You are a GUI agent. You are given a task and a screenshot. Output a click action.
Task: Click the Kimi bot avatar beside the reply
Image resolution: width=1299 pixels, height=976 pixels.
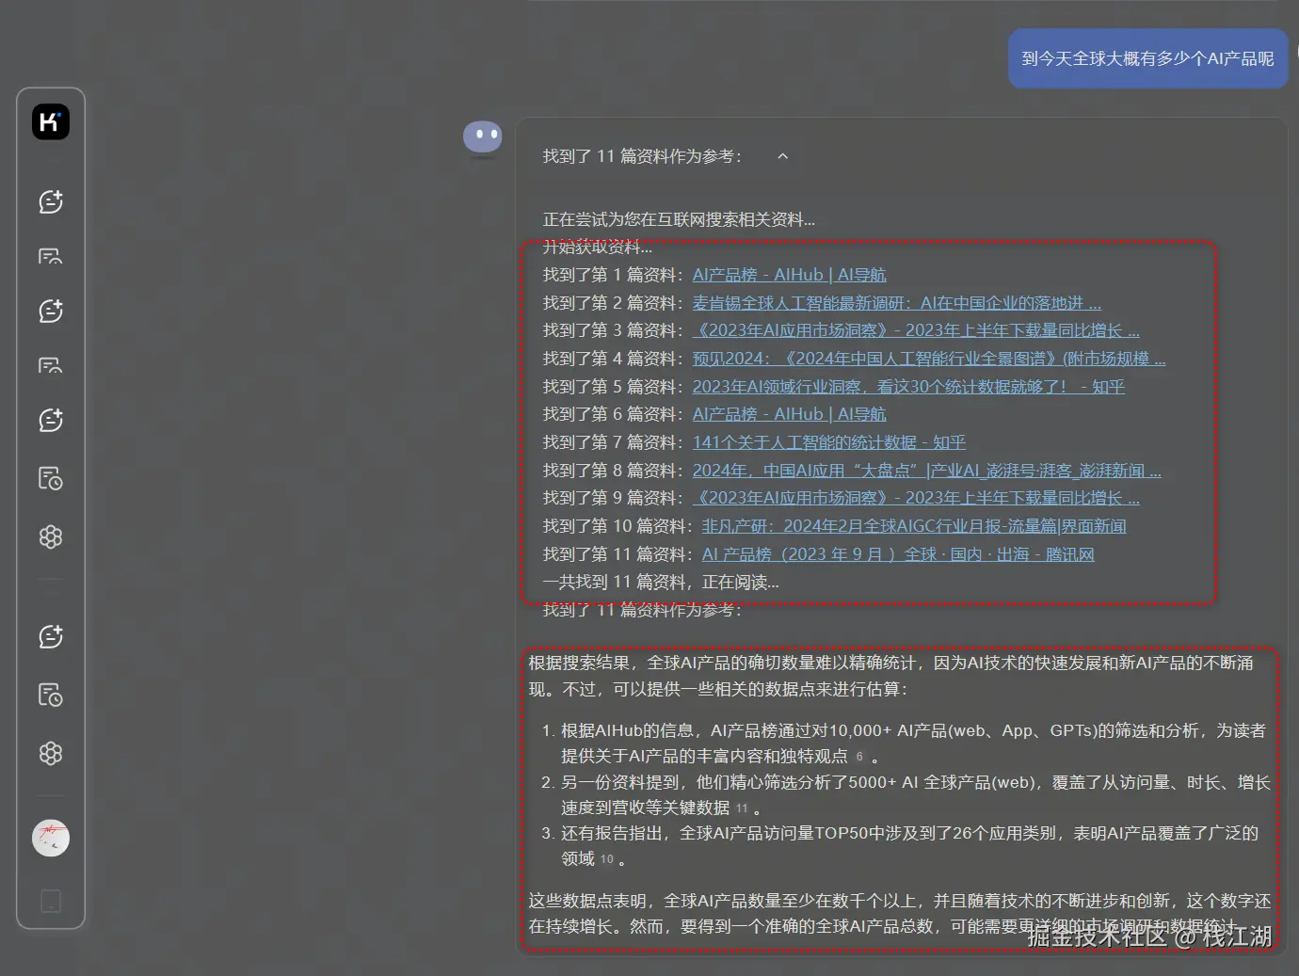click(x=483, y=137)
